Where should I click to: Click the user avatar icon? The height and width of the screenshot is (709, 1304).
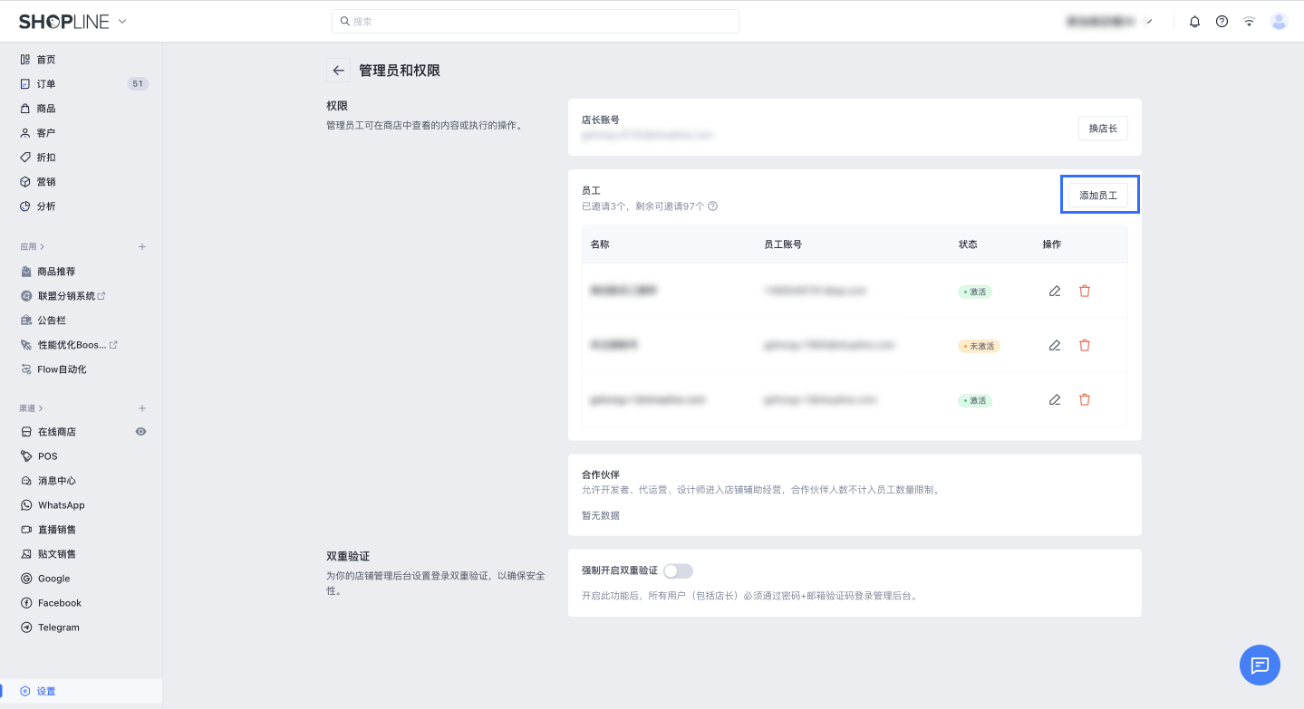pos(1279,22)
